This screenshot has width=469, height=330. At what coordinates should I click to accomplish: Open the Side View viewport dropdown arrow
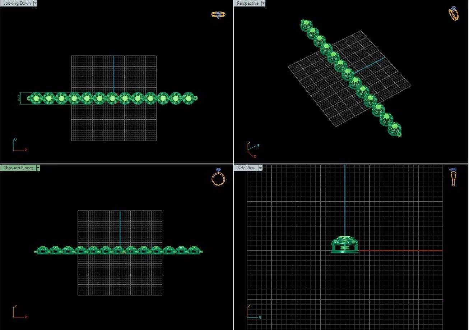coord(261,168)
